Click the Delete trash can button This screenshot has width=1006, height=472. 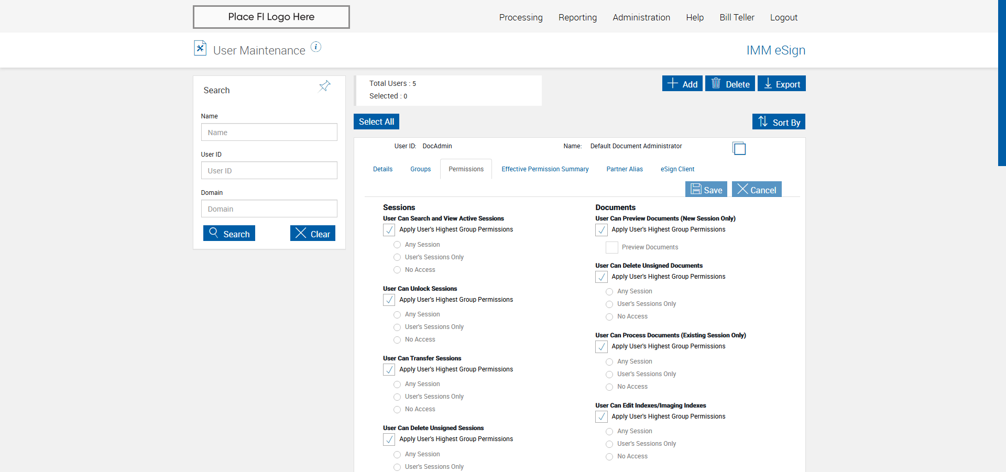(730, 84)
